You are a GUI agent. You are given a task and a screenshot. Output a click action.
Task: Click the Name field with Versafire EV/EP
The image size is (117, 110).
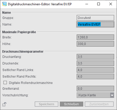pos(95,24)
